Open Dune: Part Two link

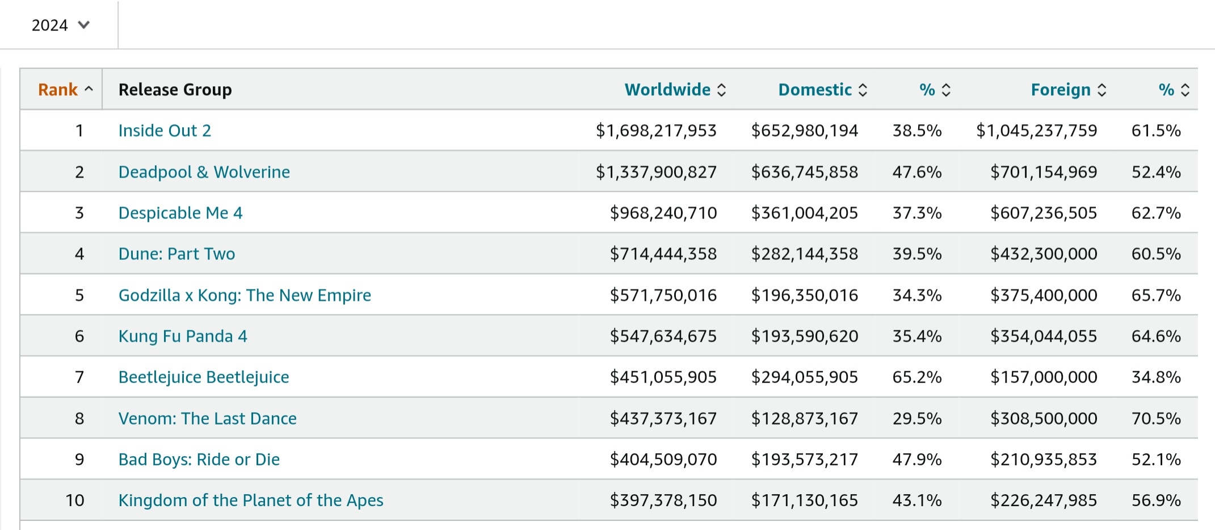click(176, 254)
